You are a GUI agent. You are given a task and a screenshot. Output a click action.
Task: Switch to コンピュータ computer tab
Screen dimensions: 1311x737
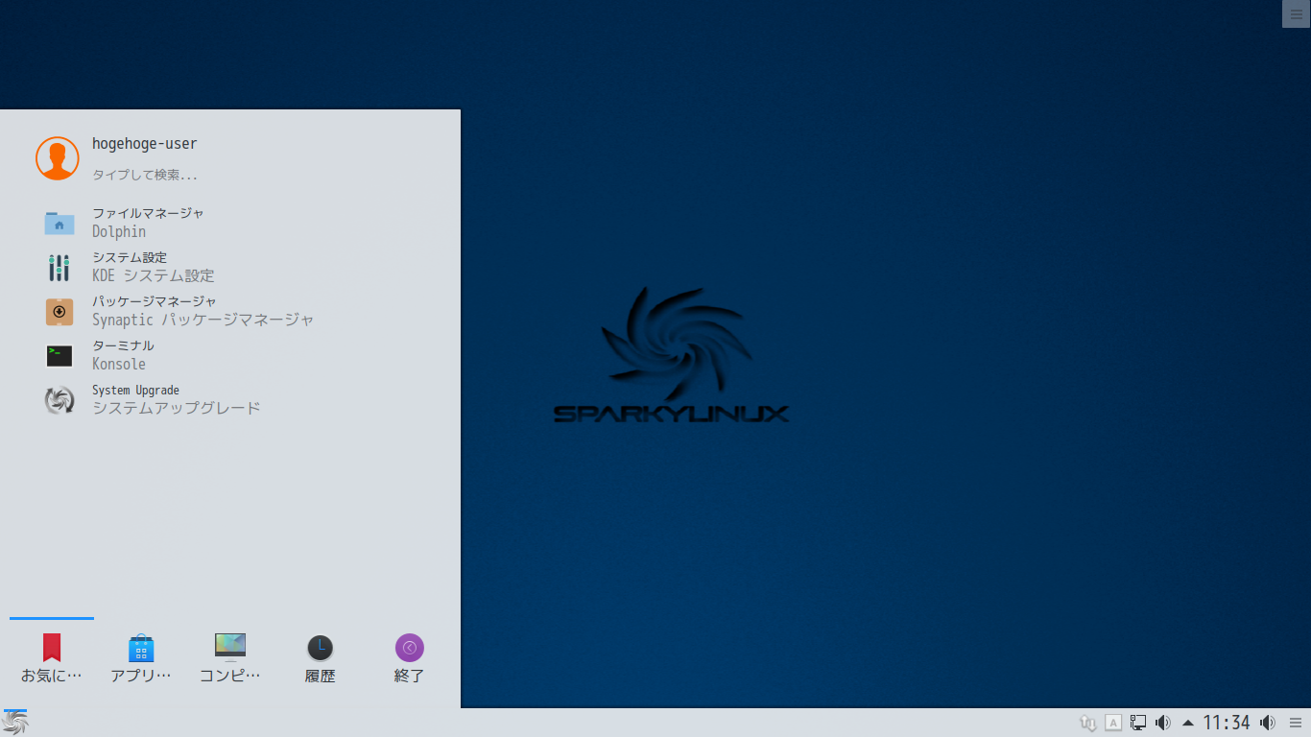[230, 659]
